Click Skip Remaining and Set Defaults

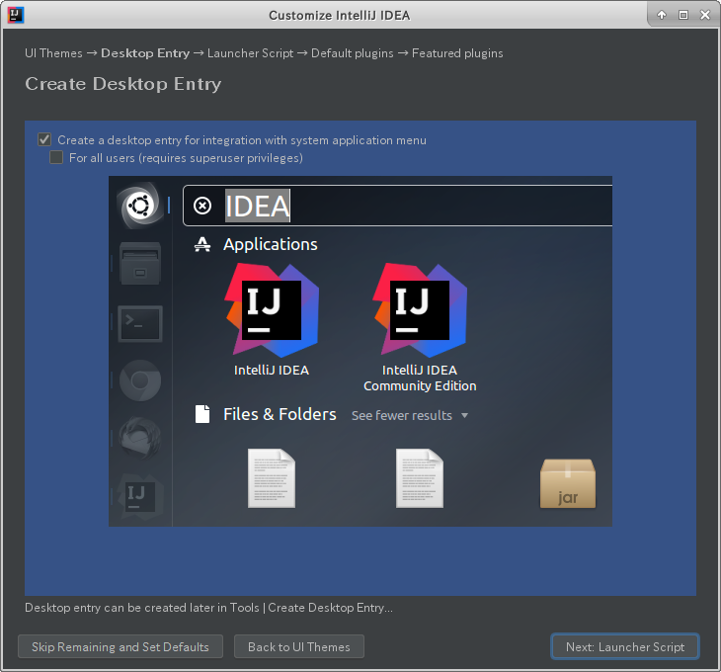pos(120,646)
